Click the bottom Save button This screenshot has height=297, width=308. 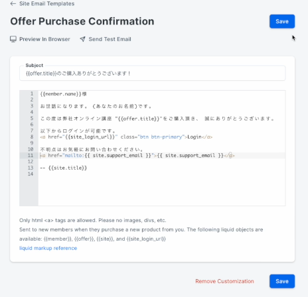point(282,281)
